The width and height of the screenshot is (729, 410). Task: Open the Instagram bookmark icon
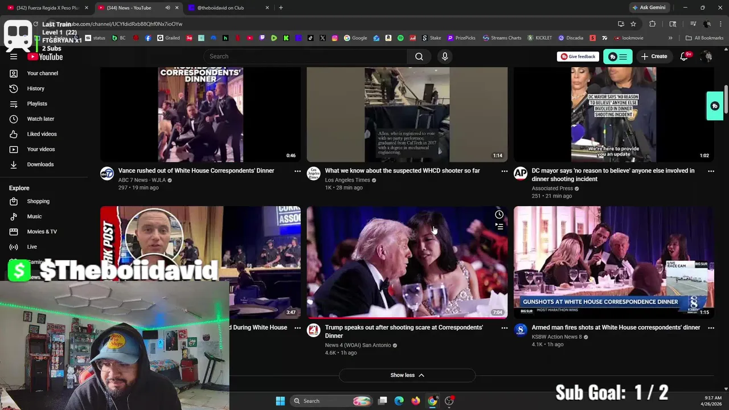(335, 38)
